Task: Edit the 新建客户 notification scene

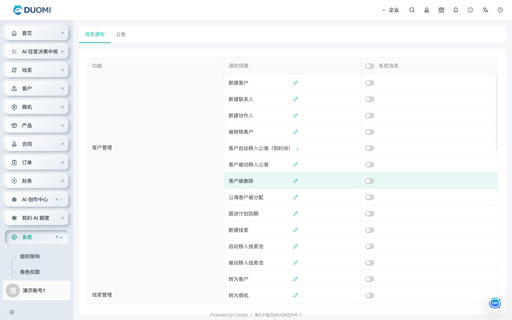Action: point(295,83)
